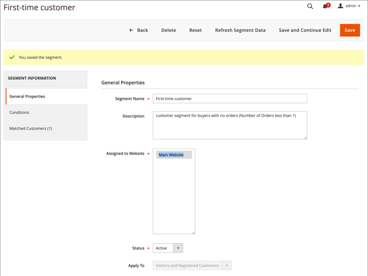Open the Matched Customers (1) tab
368x276 pixels.
(x=46, y=128)
